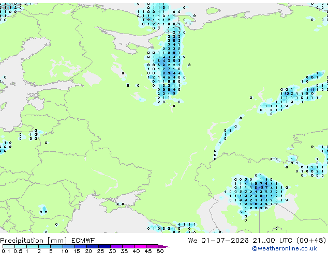The height and width of the screenshot is (253, 328).
Task: Click the 'We' weekday abbreviation
Action: point(192,241)
